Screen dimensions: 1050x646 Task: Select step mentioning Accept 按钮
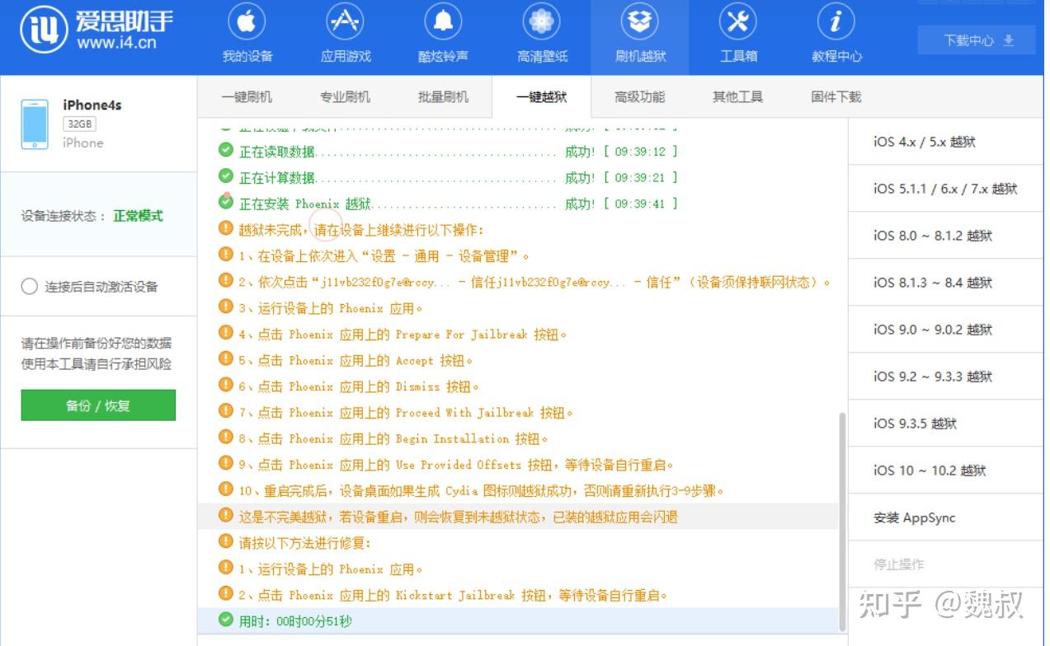[518, 360]
